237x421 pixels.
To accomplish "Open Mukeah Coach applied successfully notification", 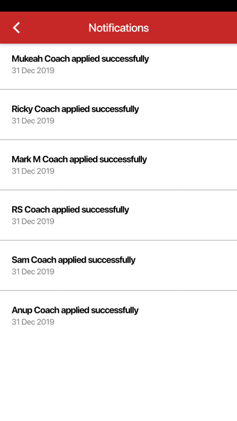I will pyautogui.click(x=118, y=67).
